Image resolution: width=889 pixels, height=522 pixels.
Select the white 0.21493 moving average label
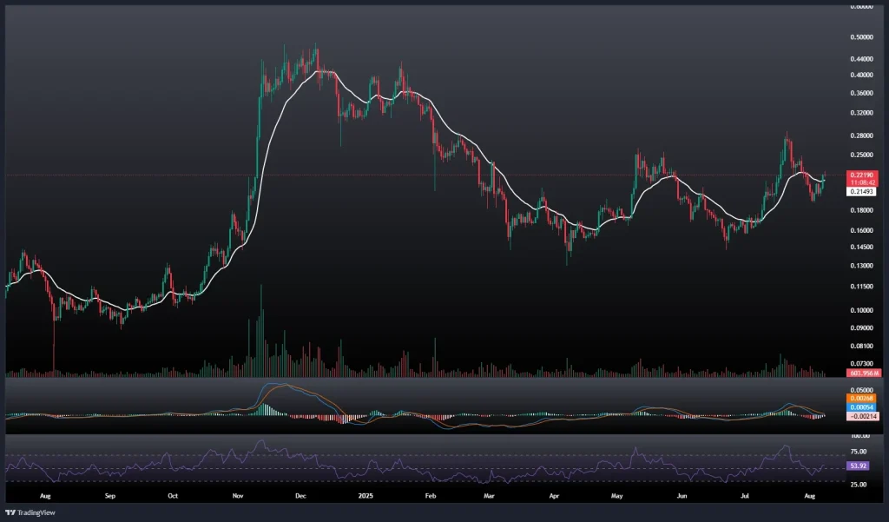point(861,192)
